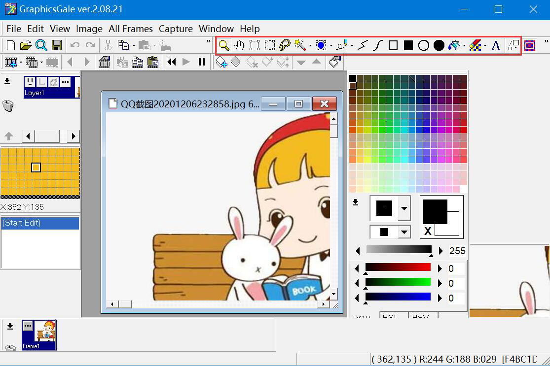Toggle Layer1 alpha channel button
Image resolution: width=550 pixels, height=366 pixels.
click(54, 82)
